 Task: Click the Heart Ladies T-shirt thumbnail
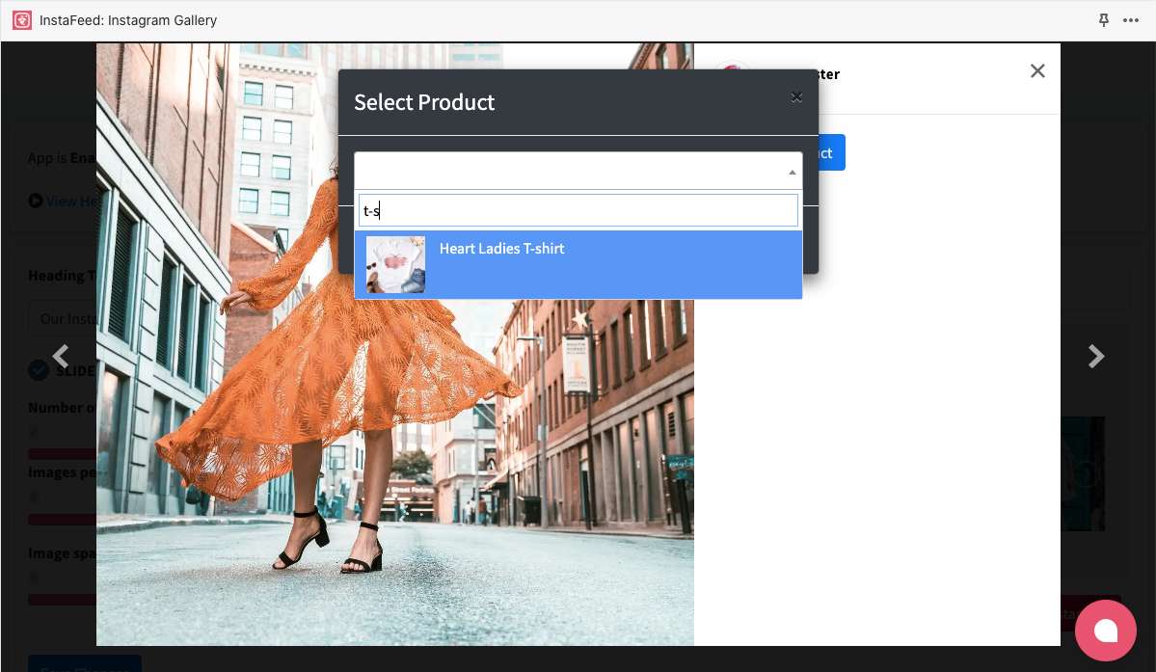(395, 264)
